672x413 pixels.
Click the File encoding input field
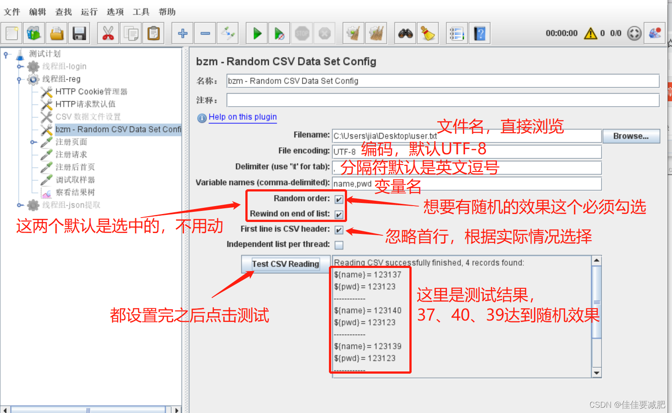[466, 152]
